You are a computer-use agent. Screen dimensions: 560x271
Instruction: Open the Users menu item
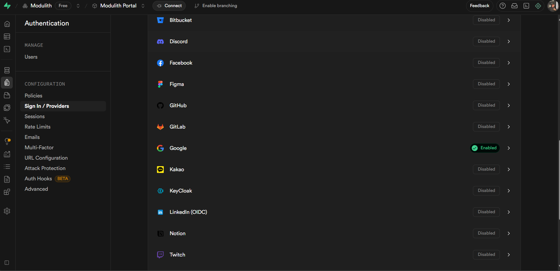click(31, 57)
